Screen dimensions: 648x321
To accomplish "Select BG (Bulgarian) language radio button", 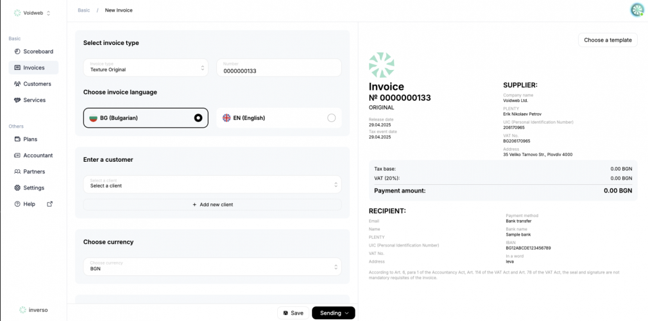I will (x=198, y=118).
